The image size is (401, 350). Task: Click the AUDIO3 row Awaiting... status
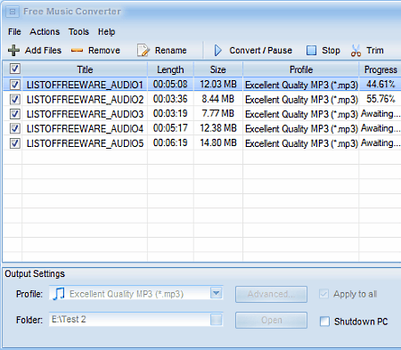point(381,114)
